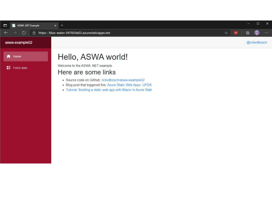
Task: Open the red extension icon in the toolbar
Action: tap(236, 33)
